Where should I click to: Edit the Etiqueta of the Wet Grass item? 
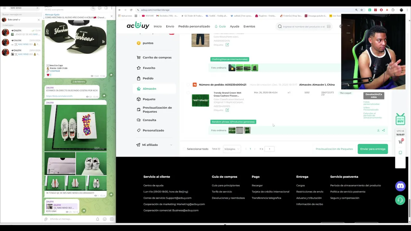pyautogui.click(x=227, y=110)
